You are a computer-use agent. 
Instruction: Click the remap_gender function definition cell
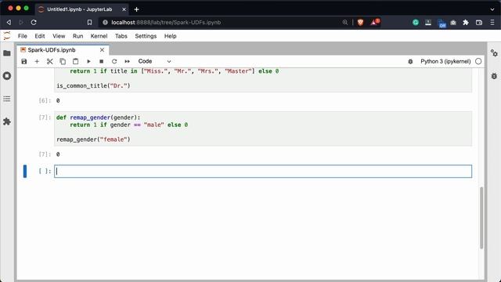[x=263, y=128]
